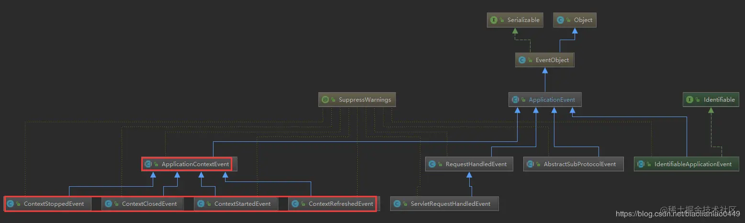Select the Serializable interface node
745x223 pixels.
point(515,20)
